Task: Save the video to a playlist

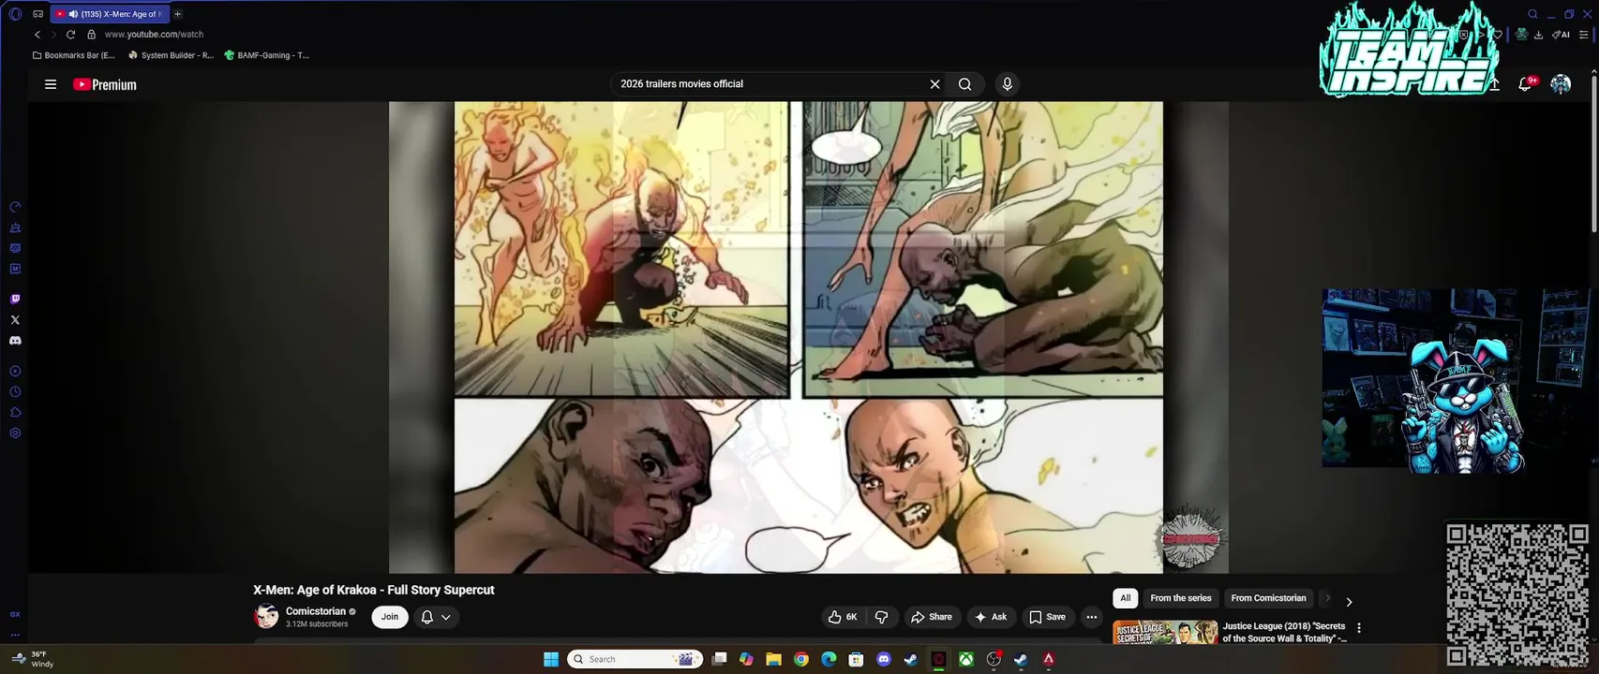Action: [1047, 617]
